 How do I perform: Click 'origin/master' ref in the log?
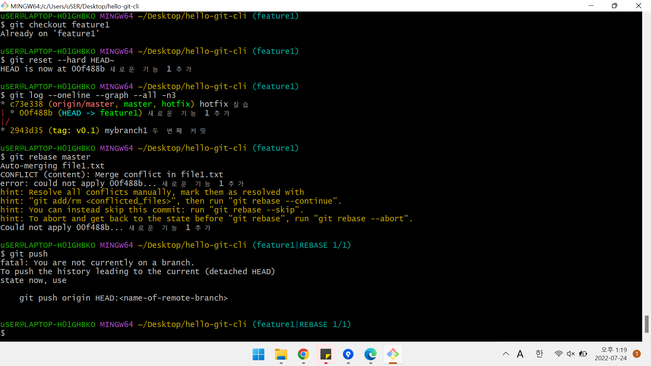[x=83, y=104]
